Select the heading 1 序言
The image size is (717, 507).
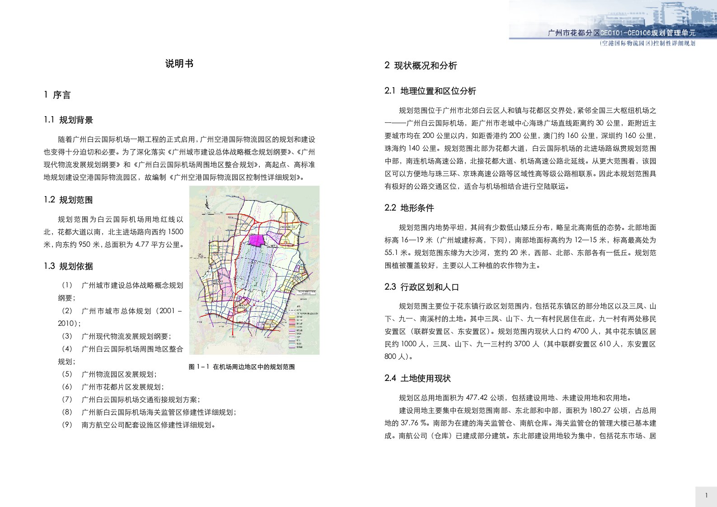tap(57, 95)
